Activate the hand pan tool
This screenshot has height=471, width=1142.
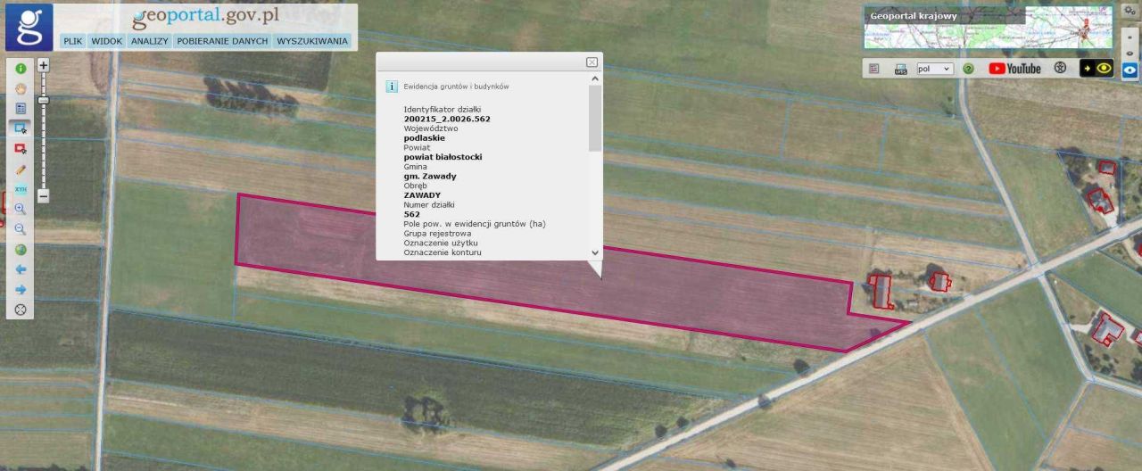click(x=21, y=88)
